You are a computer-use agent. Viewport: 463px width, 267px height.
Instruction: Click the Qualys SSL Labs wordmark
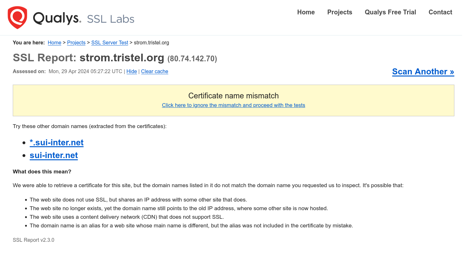[x=84, y=19]
